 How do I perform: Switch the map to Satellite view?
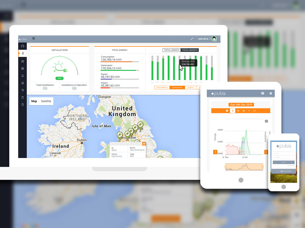point(46,101)
